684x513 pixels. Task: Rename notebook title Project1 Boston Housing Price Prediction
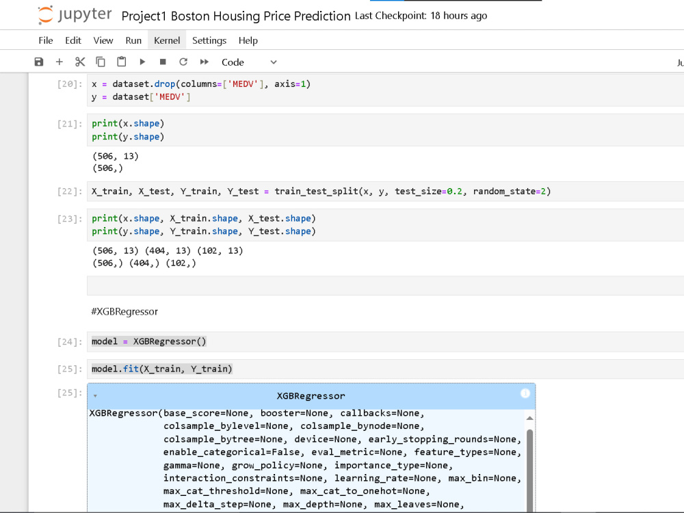[236, 16]
